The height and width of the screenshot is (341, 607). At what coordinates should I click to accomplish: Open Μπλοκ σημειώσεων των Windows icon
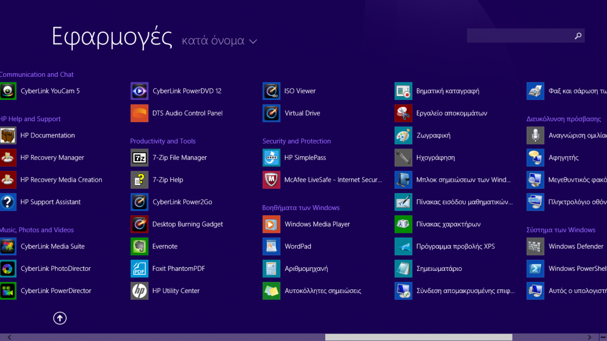coord(403,180)
